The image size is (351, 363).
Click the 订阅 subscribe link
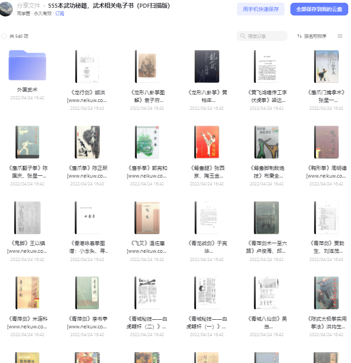(60, 13)
